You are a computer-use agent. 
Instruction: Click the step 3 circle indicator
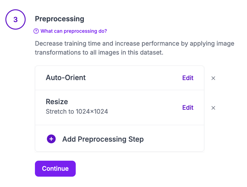15,19
